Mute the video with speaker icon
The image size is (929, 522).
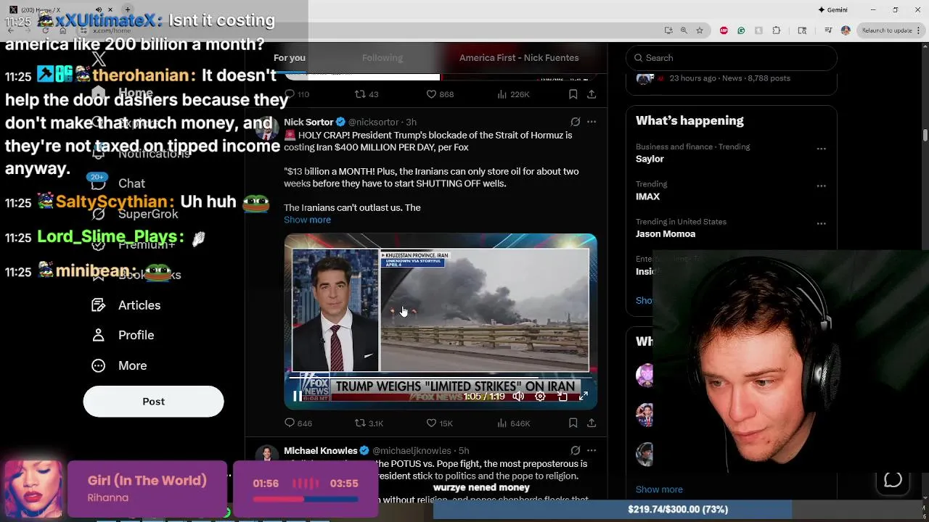(518, 397)
